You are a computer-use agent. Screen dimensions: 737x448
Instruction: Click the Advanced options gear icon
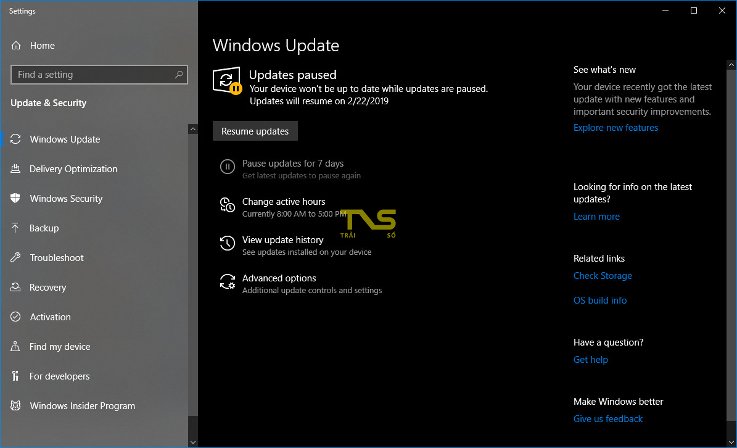pyautogui.click(x=228, y=281)
